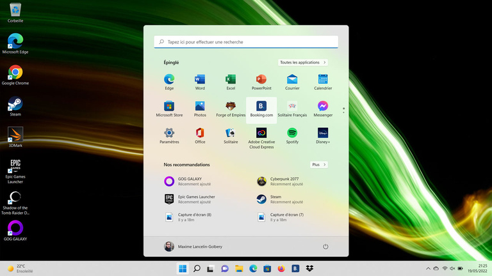The height and width of the screenshot is (276, 492).
Task: Click the Start menu search field
Action: point(246,42)
